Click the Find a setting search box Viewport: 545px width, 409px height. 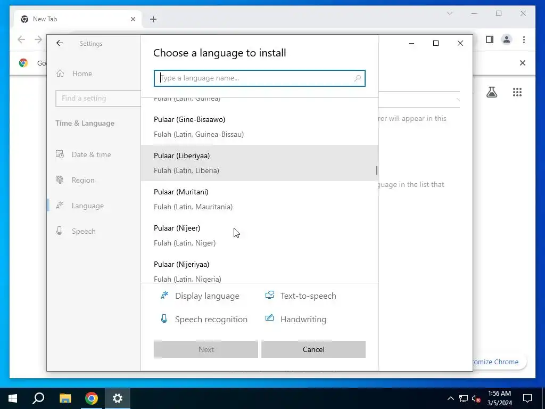98,99
